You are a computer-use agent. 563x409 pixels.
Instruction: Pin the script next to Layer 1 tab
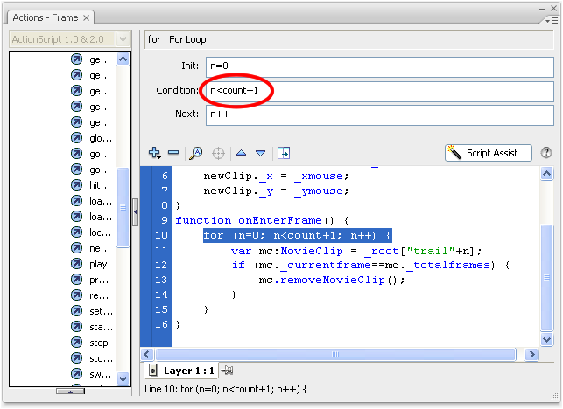229,371
